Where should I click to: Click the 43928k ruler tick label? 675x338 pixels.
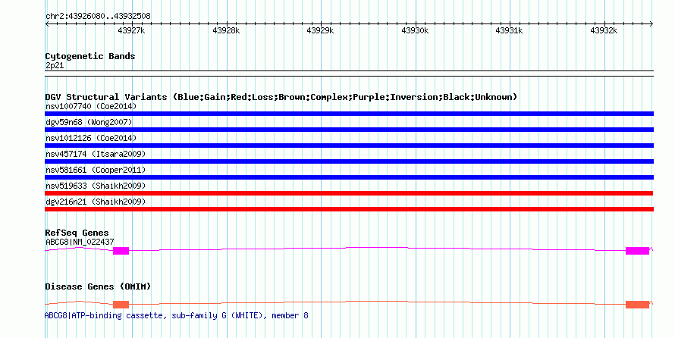pyautogui.click(x=226, y=30)
